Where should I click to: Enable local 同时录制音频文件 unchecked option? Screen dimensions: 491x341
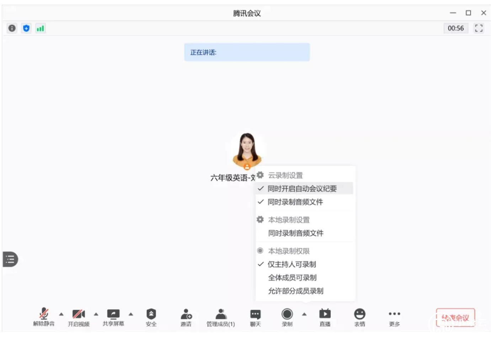304,233
